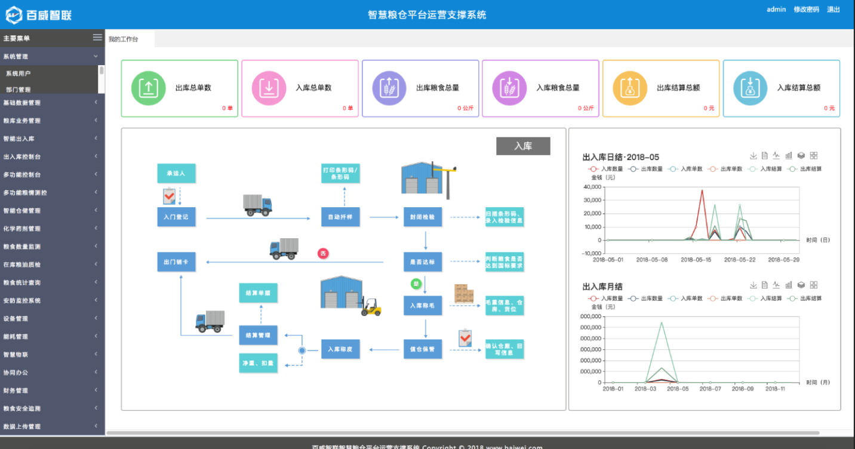The height and width of the screenshot is (449, 855).
Task: Open 系统用户 in the sidebar submenu
Action: [19, 73]
